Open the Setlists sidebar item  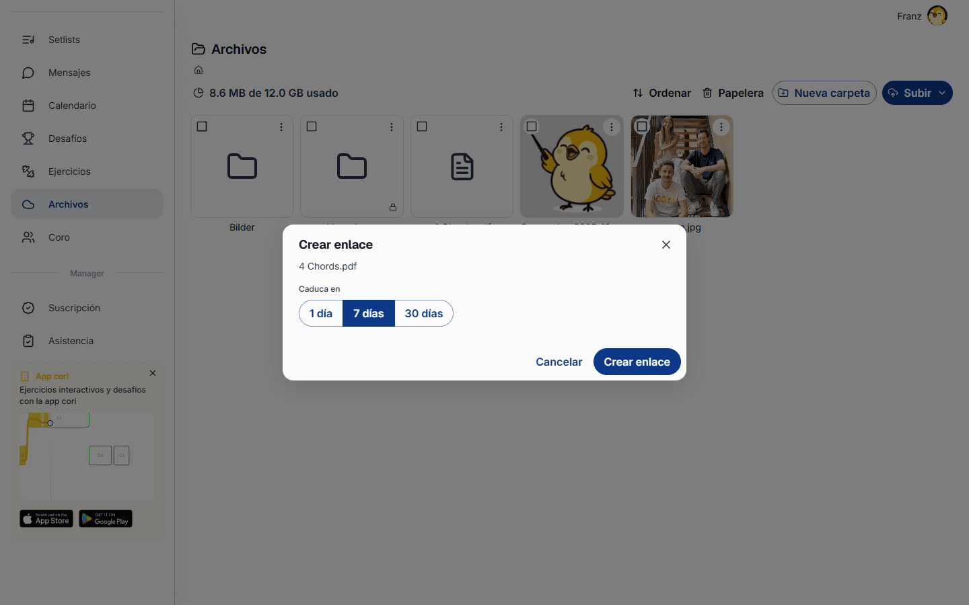pos(87,40)
